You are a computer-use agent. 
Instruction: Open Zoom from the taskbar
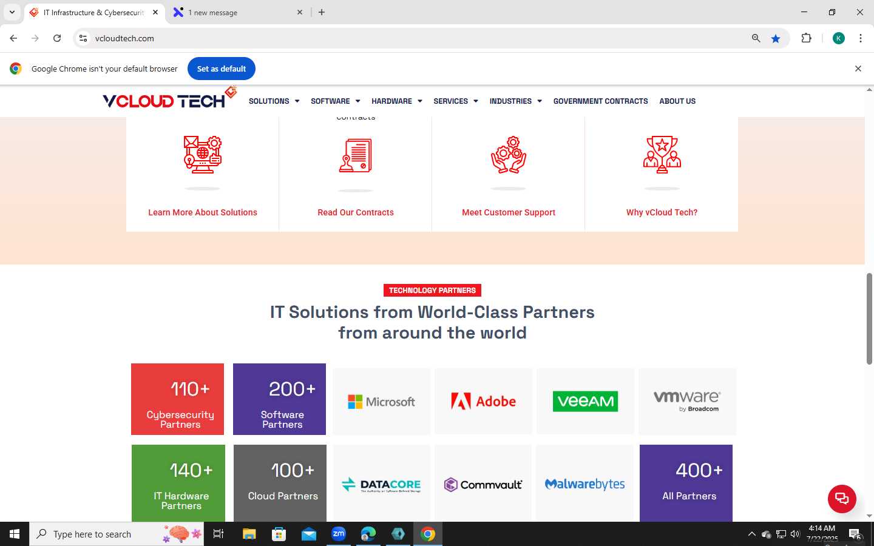338,534
